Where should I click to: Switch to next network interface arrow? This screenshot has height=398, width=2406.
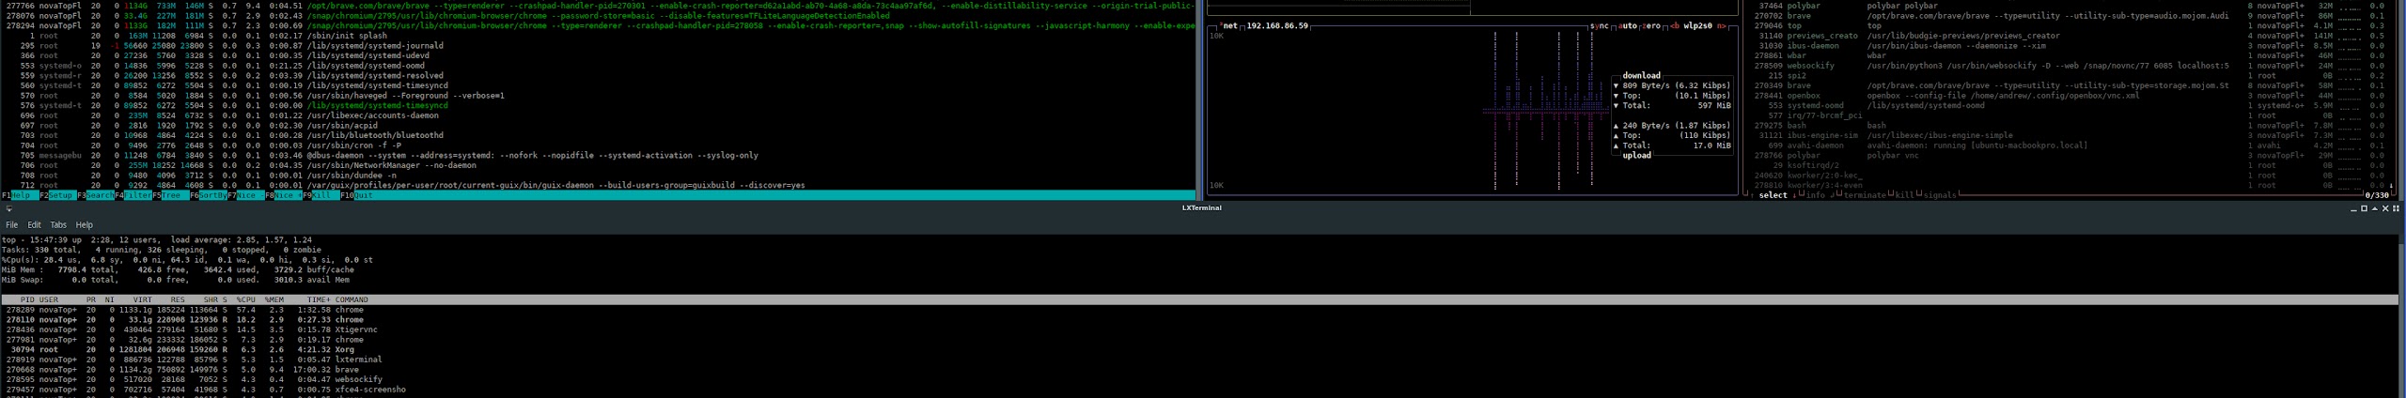pos(1721,26)
